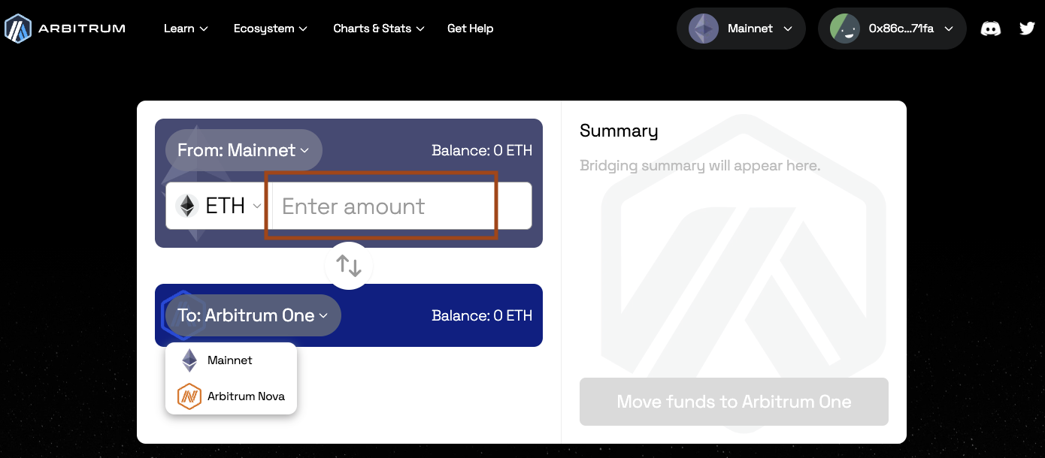Click the Enter amount input field
This screenshot has width=1045, height=458.
(381, 205)
